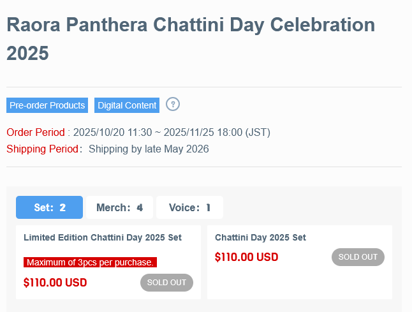Select the Pre-order Products tag
This screenshot has width=412, height=312.
[x=47, y=105]
